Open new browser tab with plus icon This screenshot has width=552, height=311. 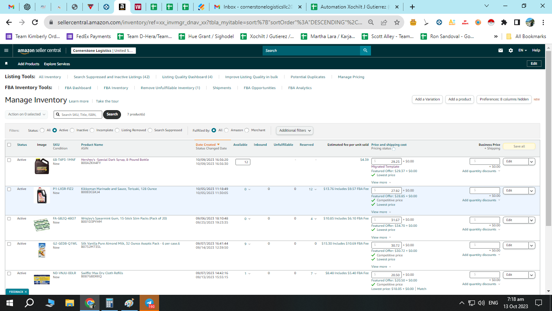(x=412, y=7)
